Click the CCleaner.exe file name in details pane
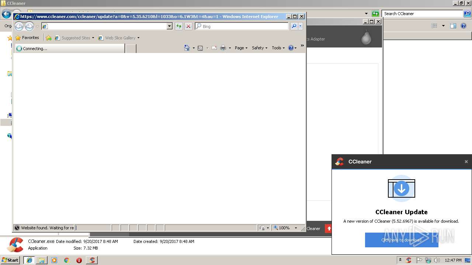This screenshot has height=265, width=472. point(41,241)
